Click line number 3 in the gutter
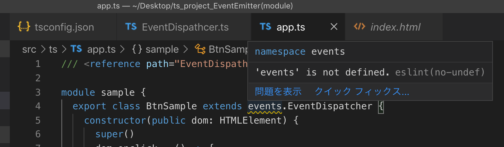Viewport: 504px width, 147px height. pyautogui.click(x=38, y=92)
